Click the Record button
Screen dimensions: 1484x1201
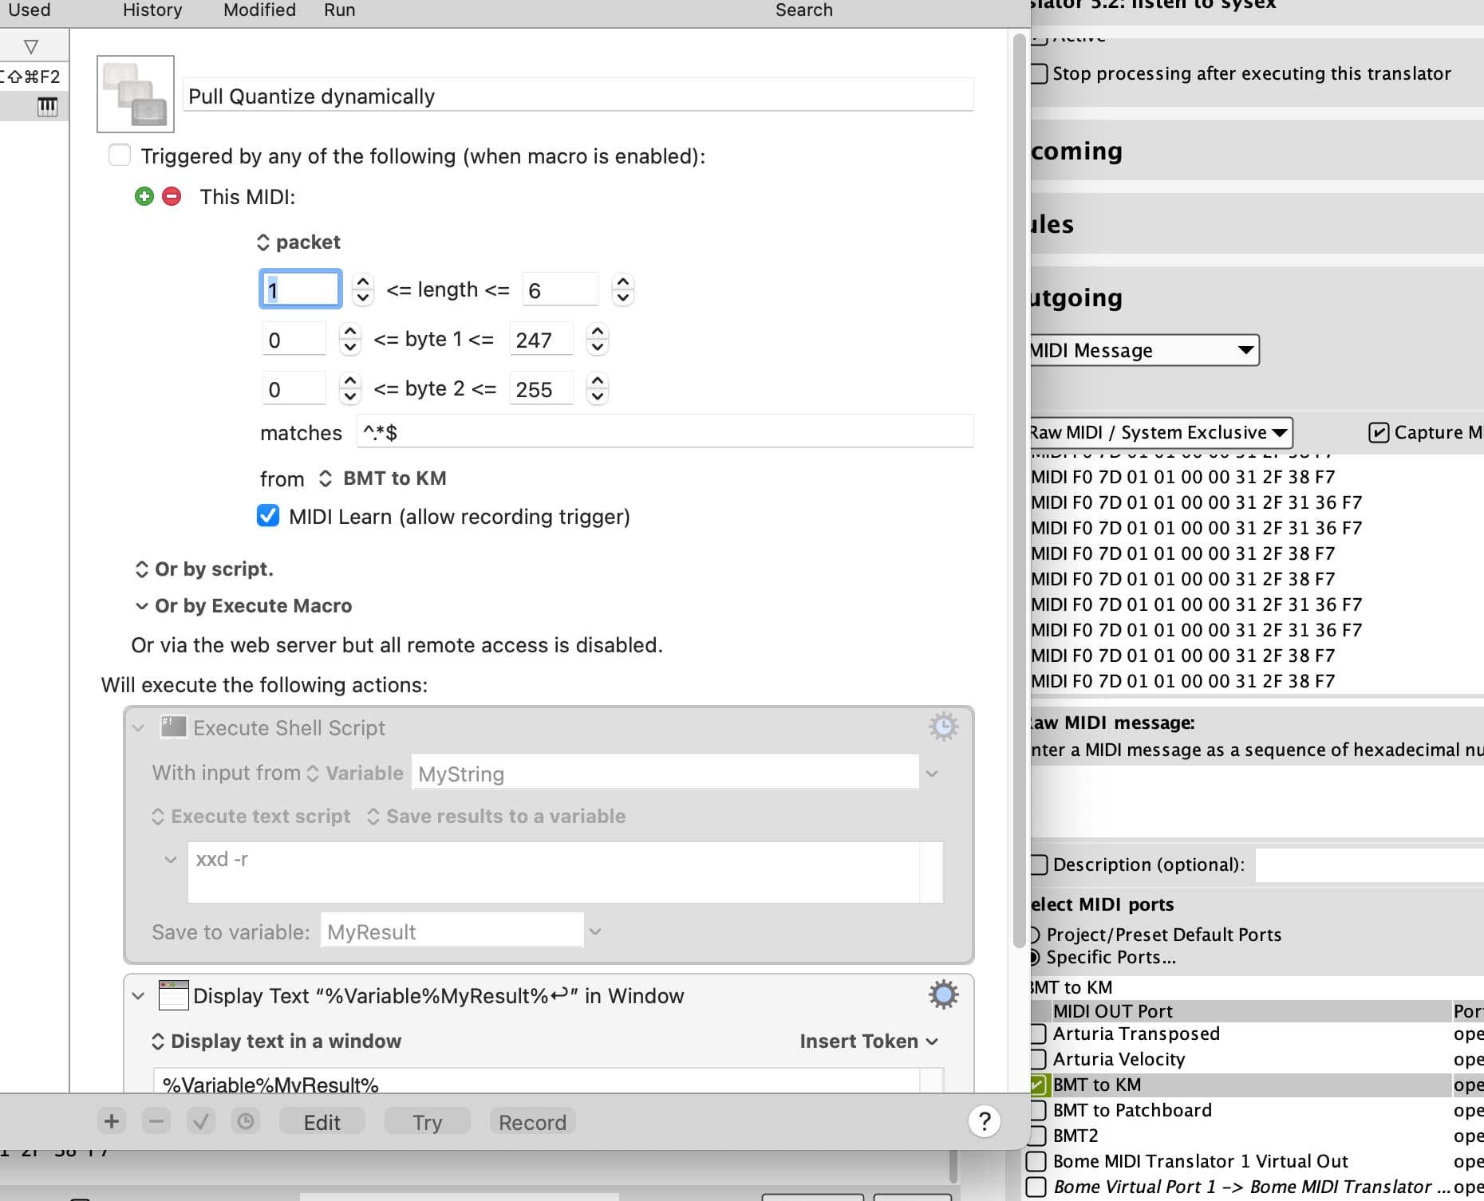tap(532, 1121)
